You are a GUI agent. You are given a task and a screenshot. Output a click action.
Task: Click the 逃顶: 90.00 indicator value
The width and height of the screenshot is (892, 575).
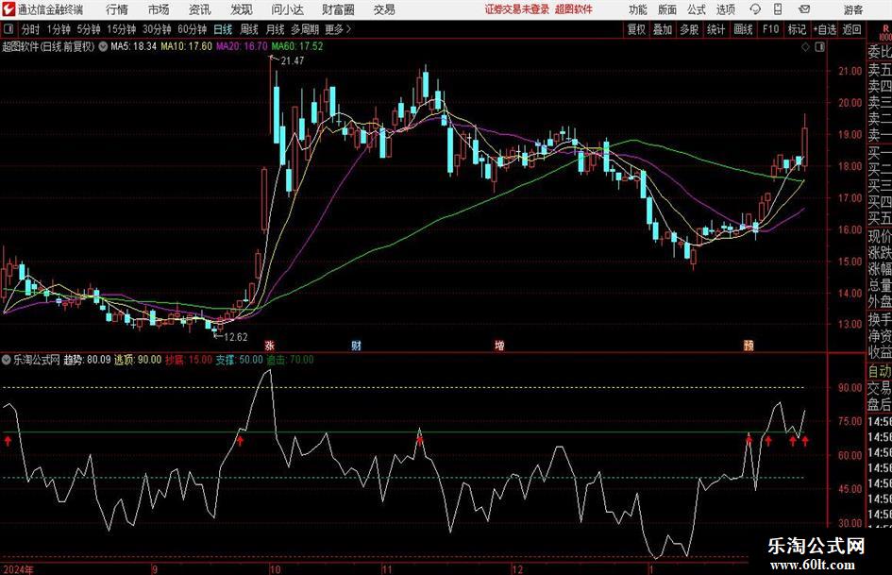pos(138,360)
